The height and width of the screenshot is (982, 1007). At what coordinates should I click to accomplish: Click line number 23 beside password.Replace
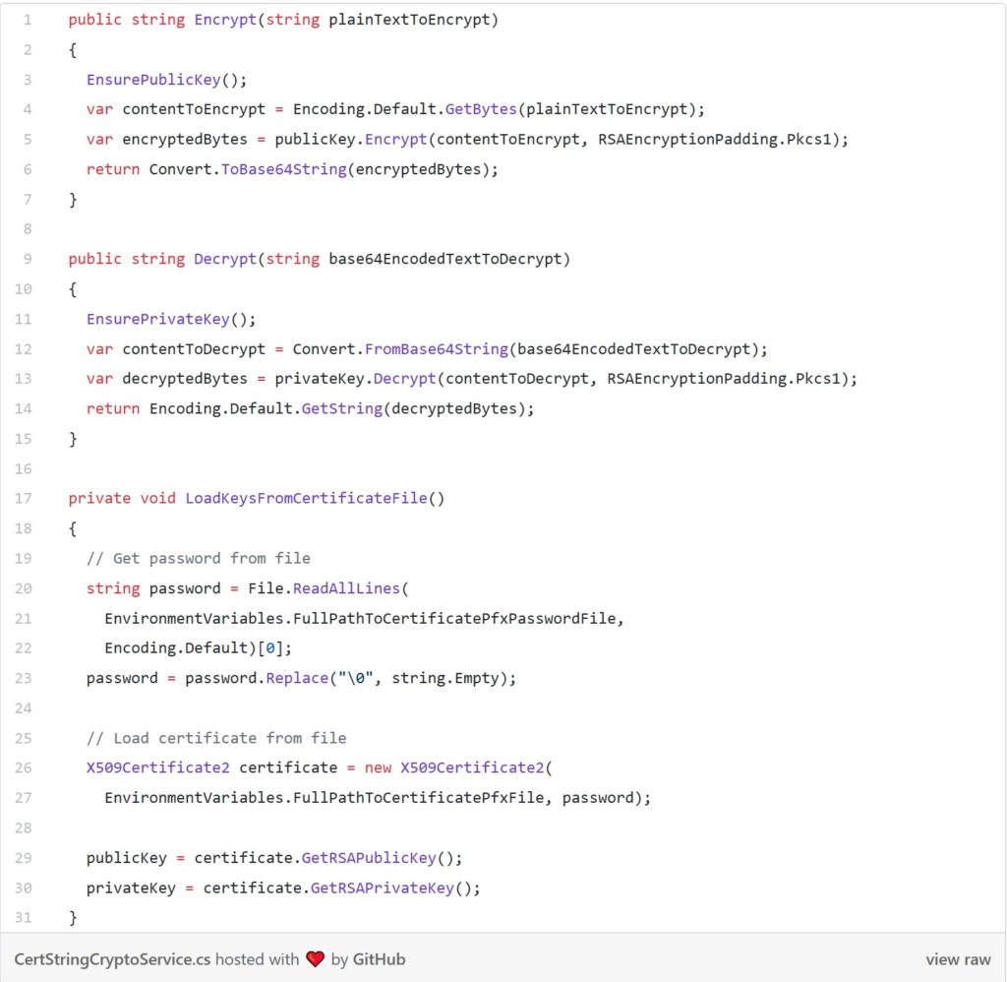point(25,678)
